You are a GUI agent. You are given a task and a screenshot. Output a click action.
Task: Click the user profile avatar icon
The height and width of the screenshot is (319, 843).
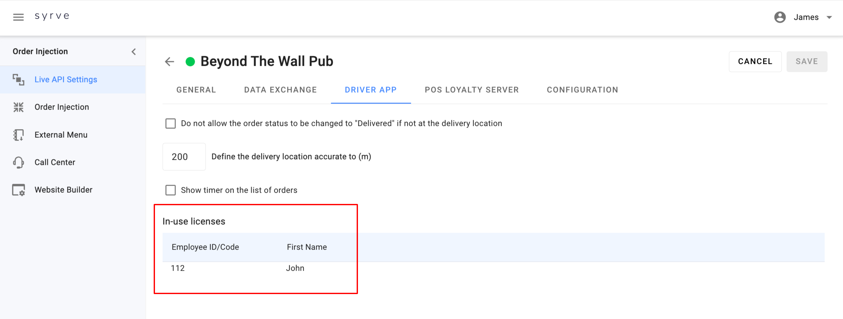click(780, 17)
